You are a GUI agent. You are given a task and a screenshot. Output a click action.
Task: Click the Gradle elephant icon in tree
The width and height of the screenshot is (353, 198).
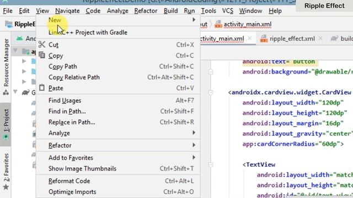25,92
